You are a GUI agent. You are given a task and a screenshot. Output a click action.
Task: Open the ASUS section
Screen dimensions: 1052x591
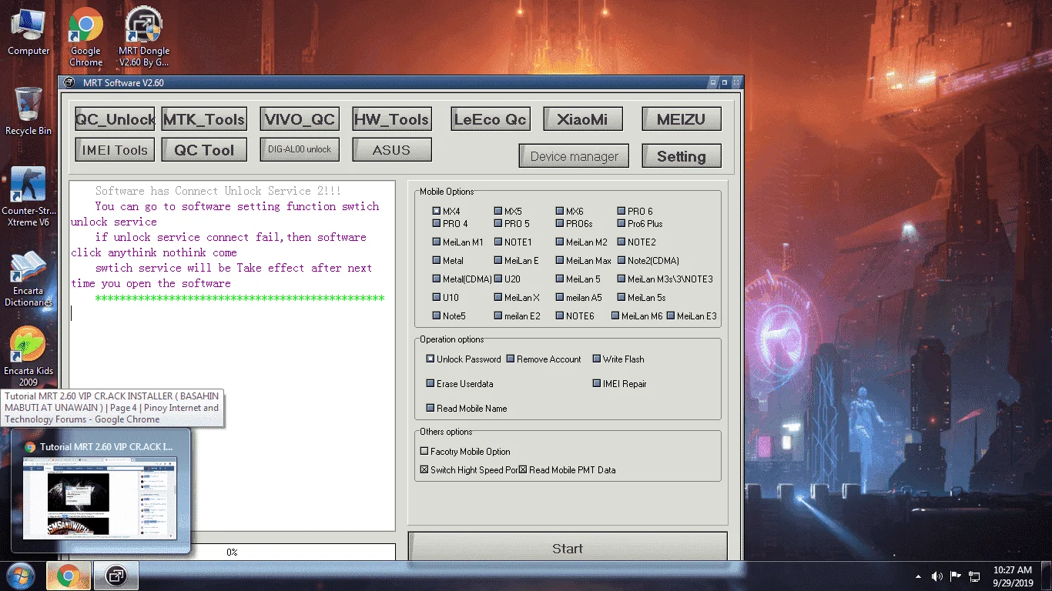[391, 150]
